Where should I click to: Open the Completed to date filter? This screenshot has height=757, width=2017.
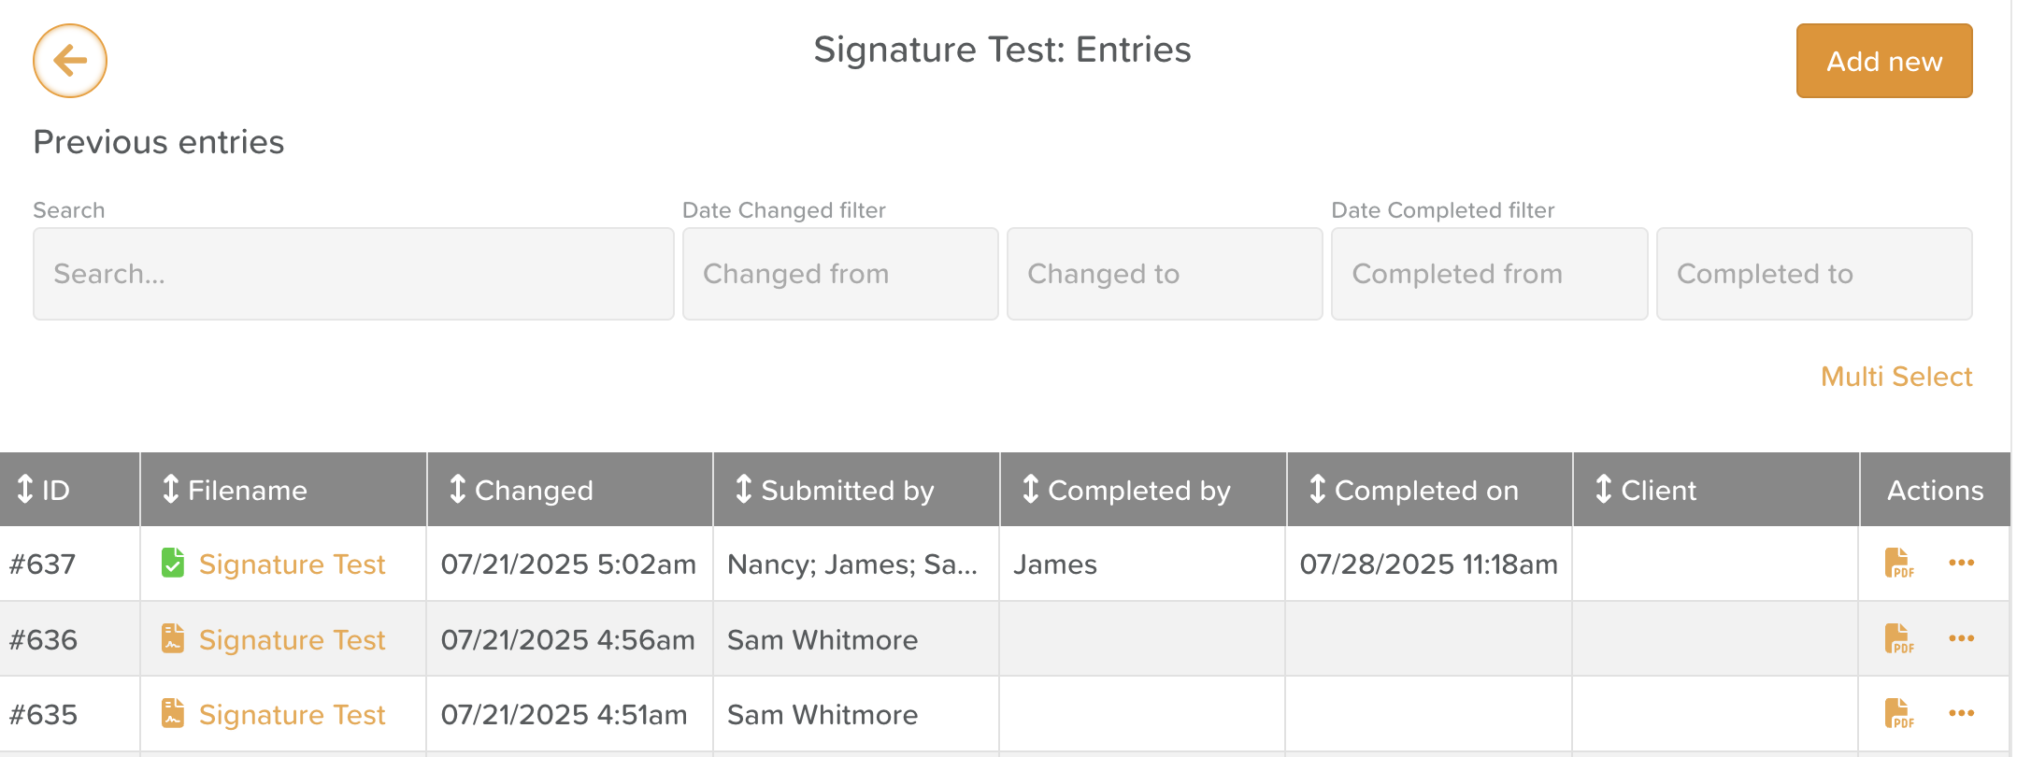coord(1814,274)
